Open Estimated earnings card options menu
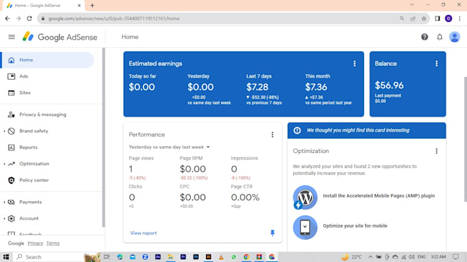 pyautogui.click(x=354, y=64)
